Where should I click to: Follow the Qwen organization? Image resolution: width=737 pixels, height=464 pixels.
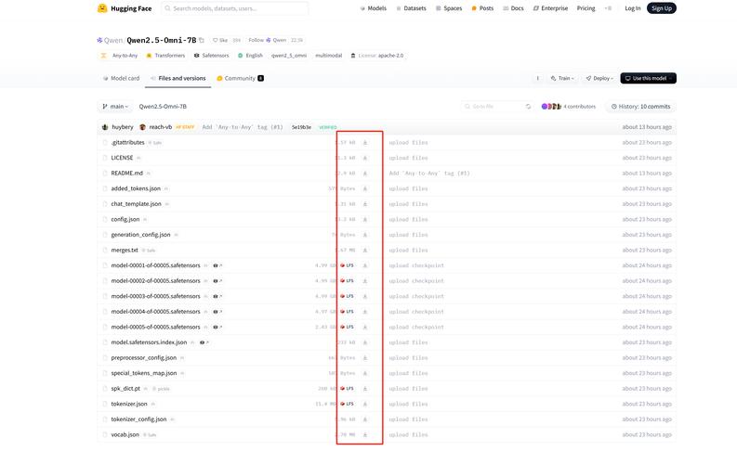tap(256, 41)
